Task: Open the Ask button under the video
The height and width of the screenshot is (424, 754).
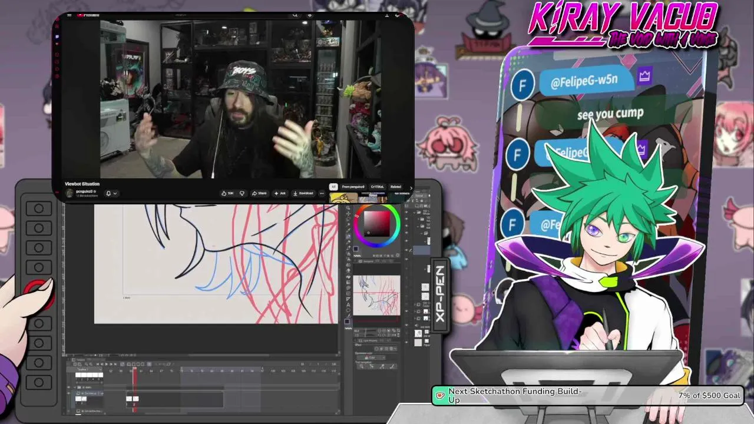Action: (280, 193)
